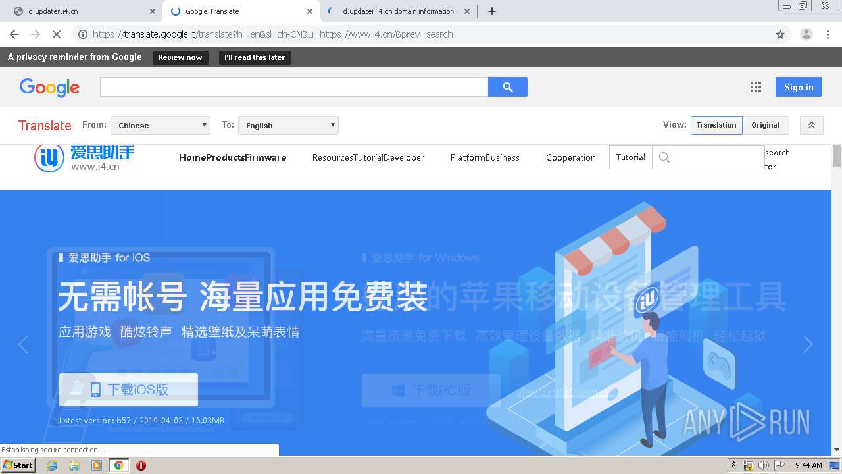Image resolution: width=842 pixels, height=474 pixels.
Task: Close the Google Translate tab
Action: click(x=310, y=11)
